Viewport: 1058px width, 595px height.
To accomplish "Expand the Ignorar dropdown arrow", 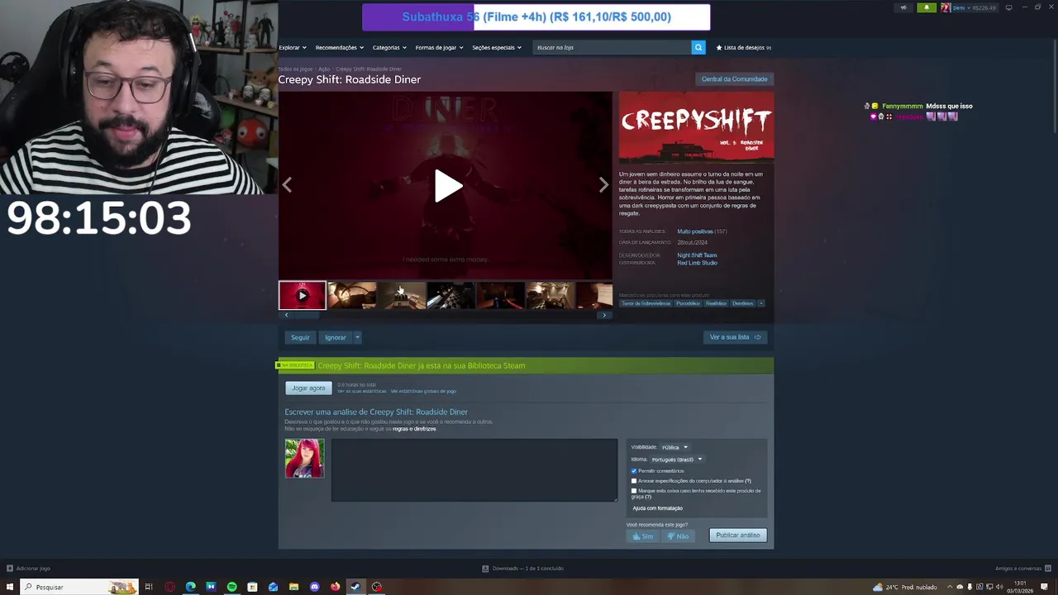I will [x=357, y=337].
